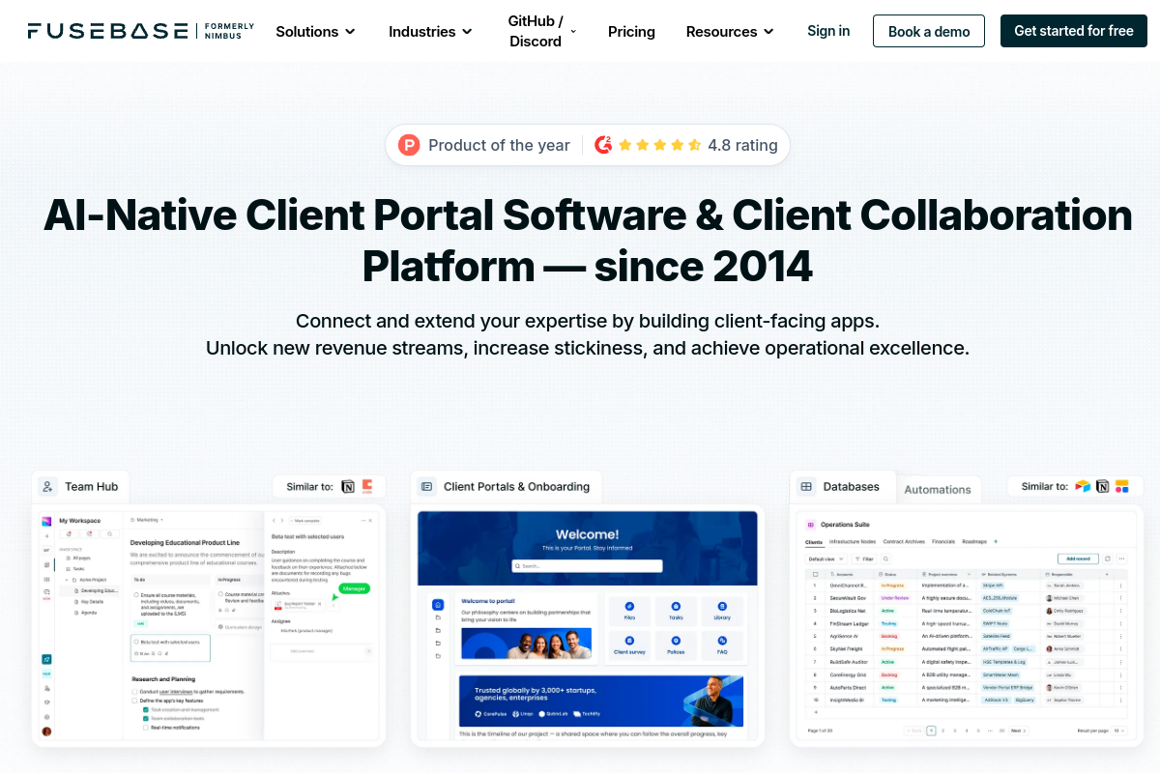Open the Polices tile in portal preview

pyautogui.click(x=676, y=645)
